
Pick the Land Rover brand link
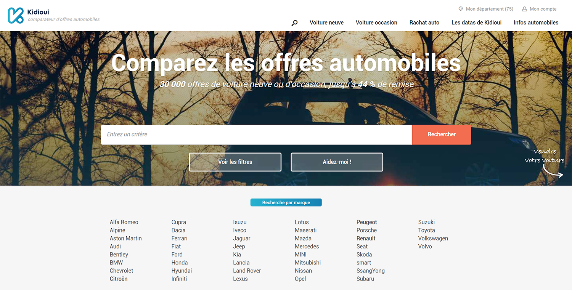(247, 271)
